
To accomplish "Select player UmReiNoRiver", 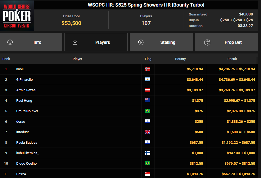I will (x=27, y=111).
